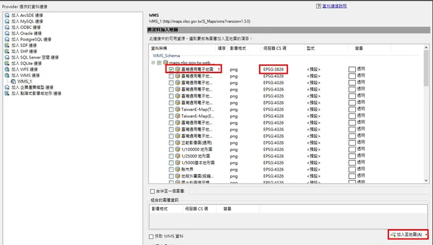Check the 正射影像圖(通用) layer checkbox
The height and width of the screenshot is (245, 433).
tap(171, 143)
